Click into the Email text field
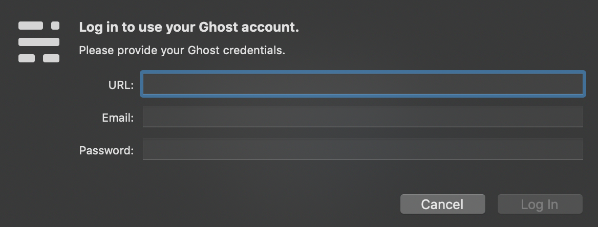 (x=362, y=117)
